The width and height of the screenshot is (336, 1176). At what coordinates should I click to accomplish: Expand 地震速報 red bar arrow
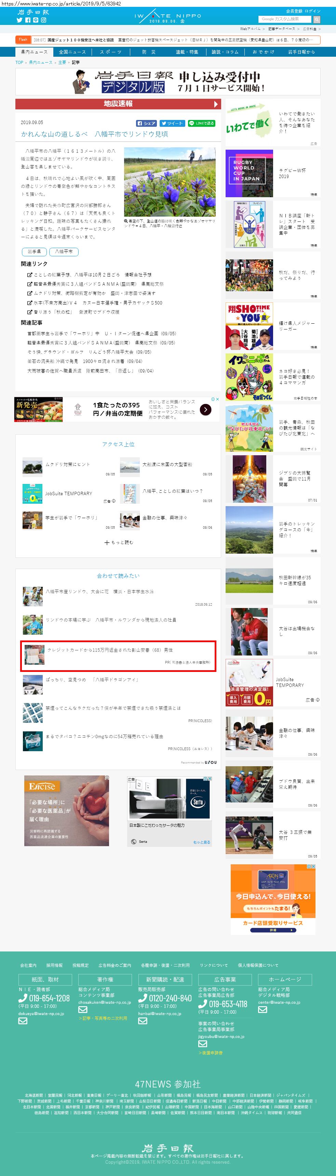tap(216, 104)
